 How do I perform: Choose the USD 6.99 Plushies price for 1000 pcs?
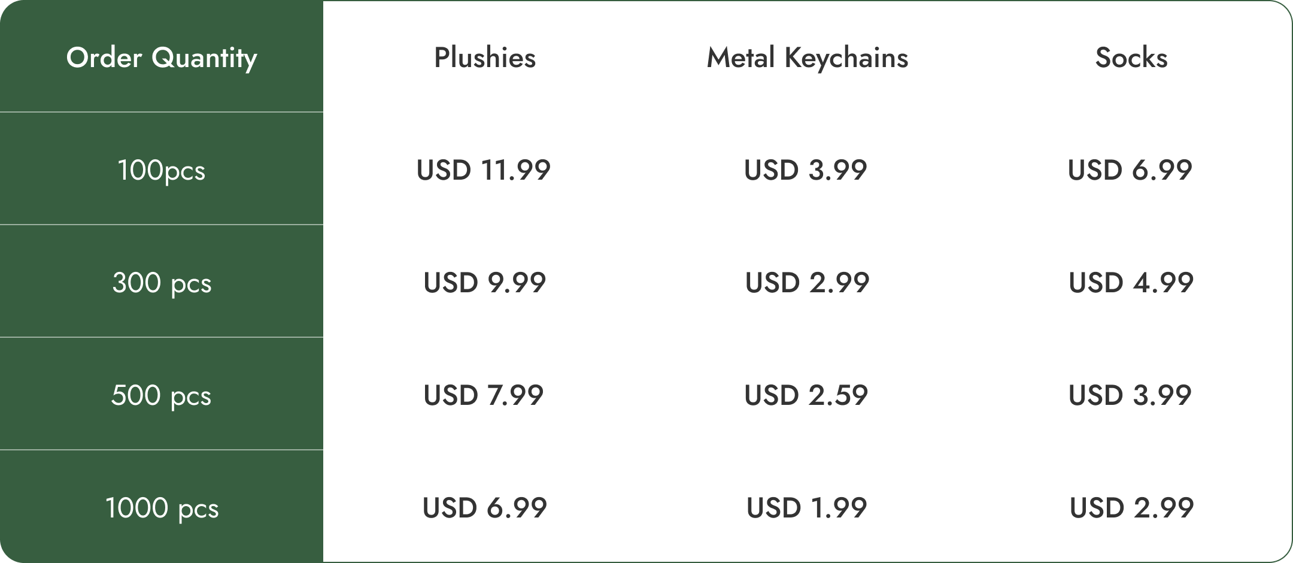click(x=485, y=508)
